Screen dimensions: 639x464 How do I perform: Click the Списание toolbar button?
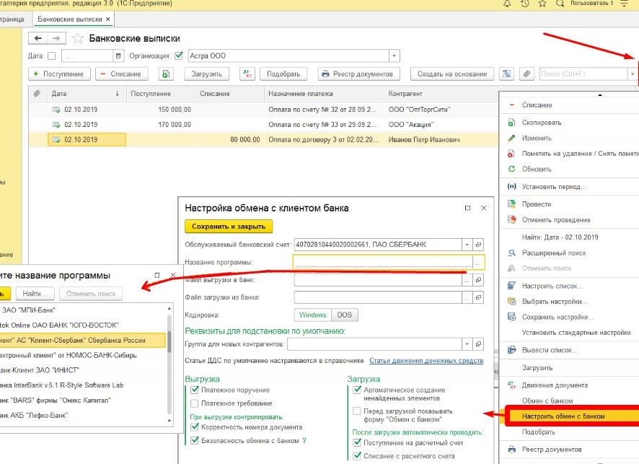[x=121, y=74]
